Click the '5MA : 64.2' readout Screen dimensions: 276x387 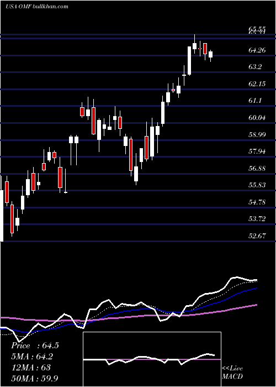[32, 357]
